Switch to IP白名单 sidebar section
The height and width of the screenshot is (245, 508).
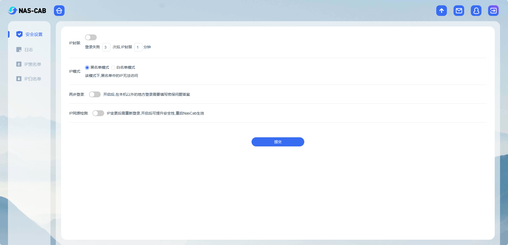(33, 79)
